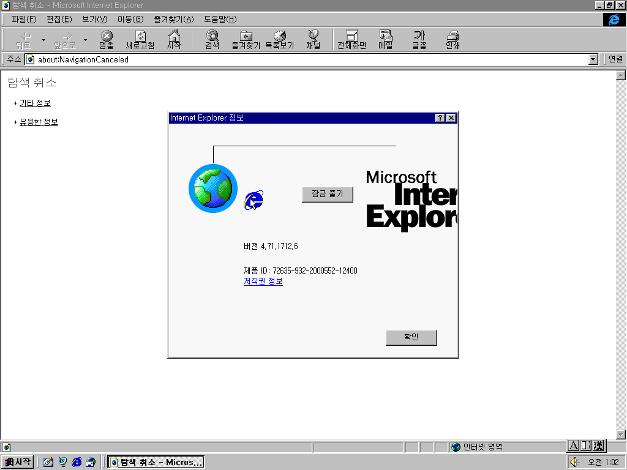
Task: Open Channels (채널) toolbar icon
Action: pyautogui.click(x=313, y=40)
